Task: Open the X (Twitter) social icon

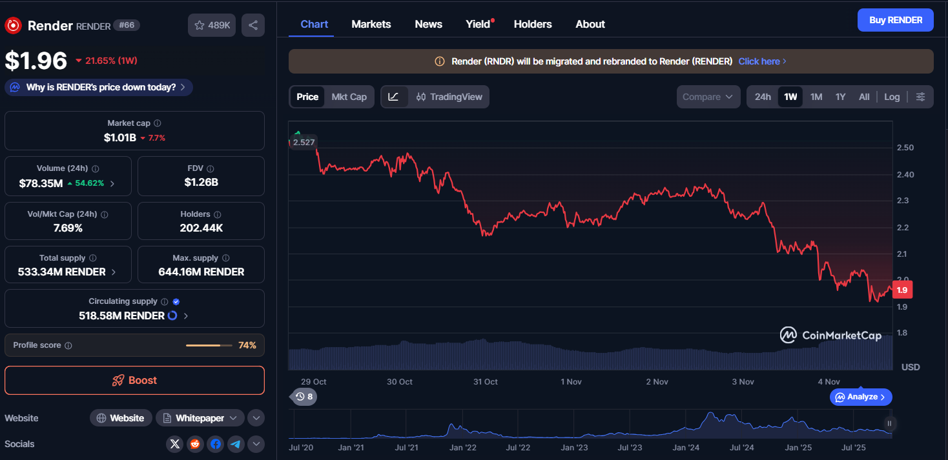Action: point(174,444)
